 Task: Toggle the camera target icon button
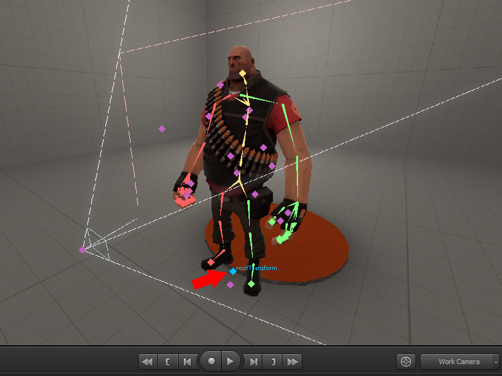pos(406,362)
